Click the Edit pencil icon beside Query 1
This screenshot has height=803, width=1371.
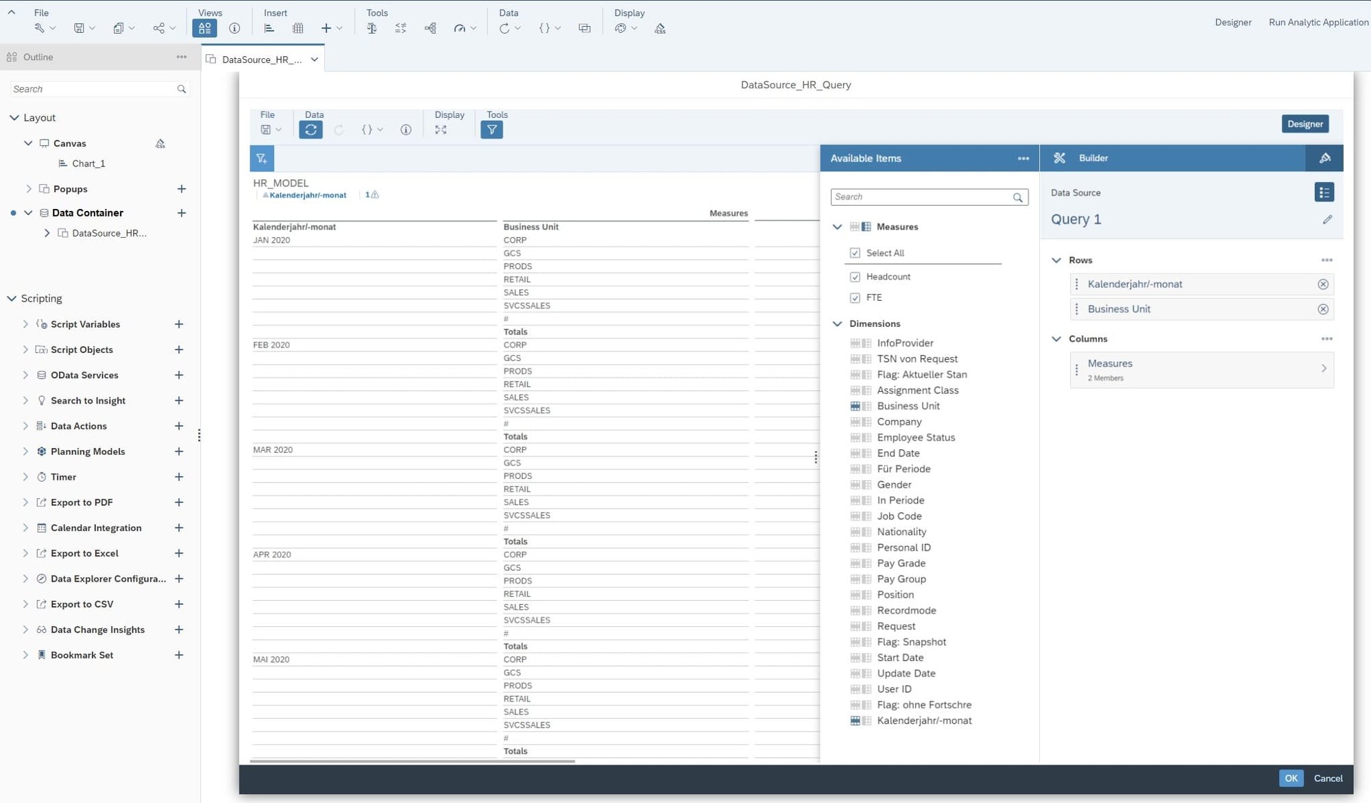click(1328, 219)
